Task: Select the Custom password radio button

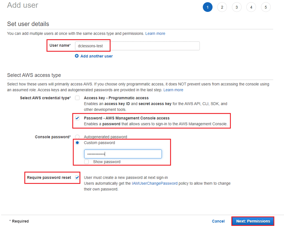Action: [x=77, y=143]
